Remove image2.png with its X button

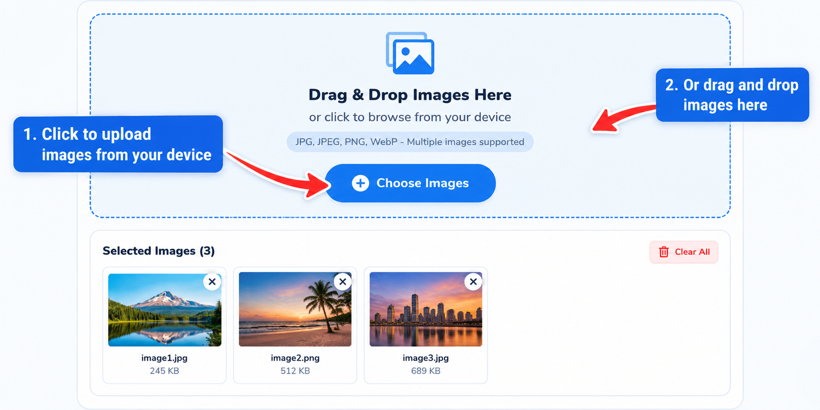(x=343, y=282)
